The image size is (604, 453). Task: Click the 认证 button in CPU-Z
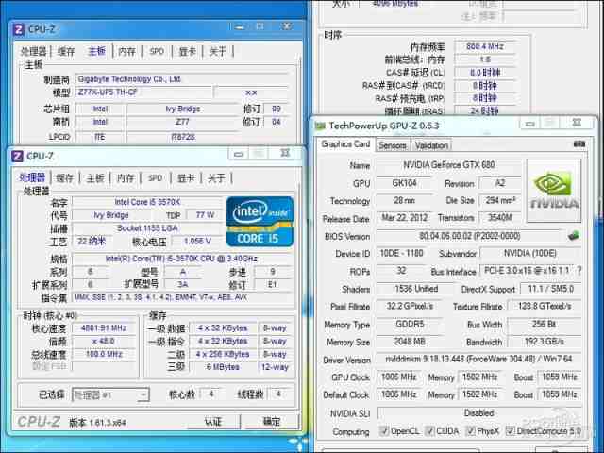[x=213, y=422]
